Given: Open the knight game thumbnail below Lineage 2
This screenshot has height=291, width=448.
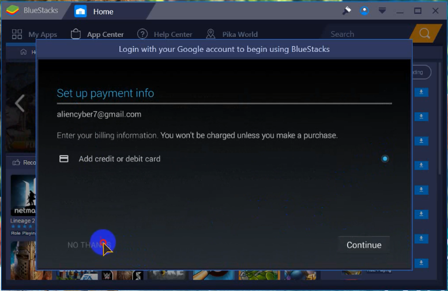Looking at the screenshot, I should (24, 260).
